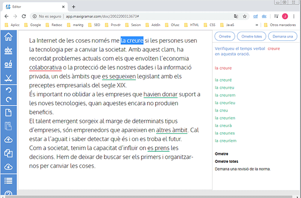The image size is (301, 198).
Task: Choose suggestion 'la creu'
Action: 221,111
